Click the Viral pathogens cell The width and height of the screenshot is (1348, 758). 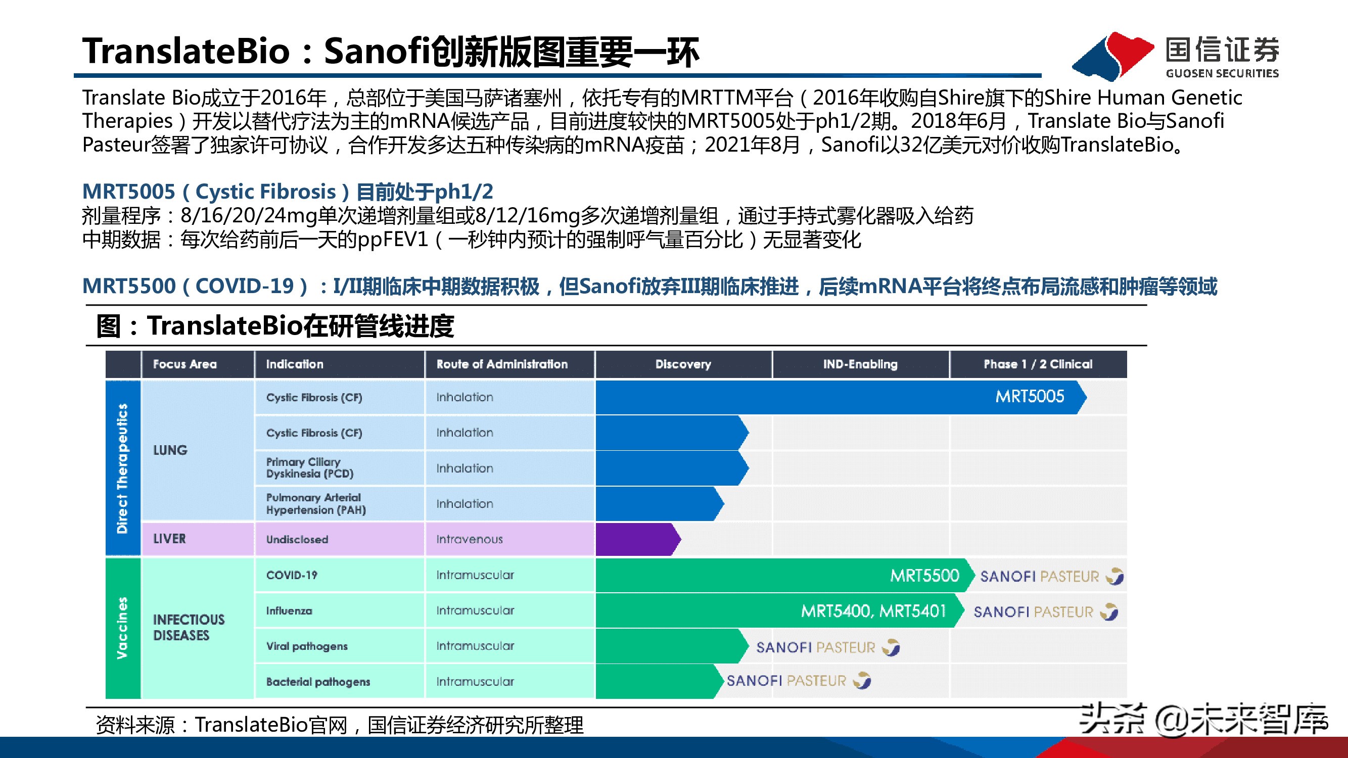[x=340, y=646]
